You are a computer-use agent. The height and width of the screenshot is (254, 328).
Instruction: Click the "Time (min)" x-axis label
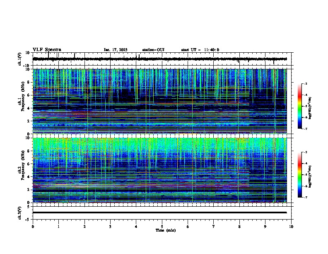pyautogui.click(x=166, y=230)
